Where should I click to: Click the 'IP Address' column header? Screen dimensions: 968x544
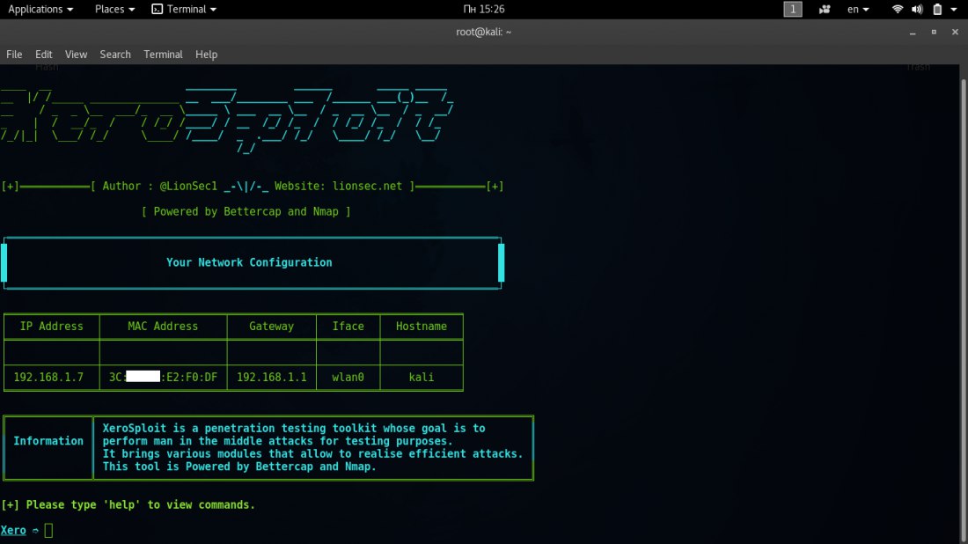tap(51, 326)
